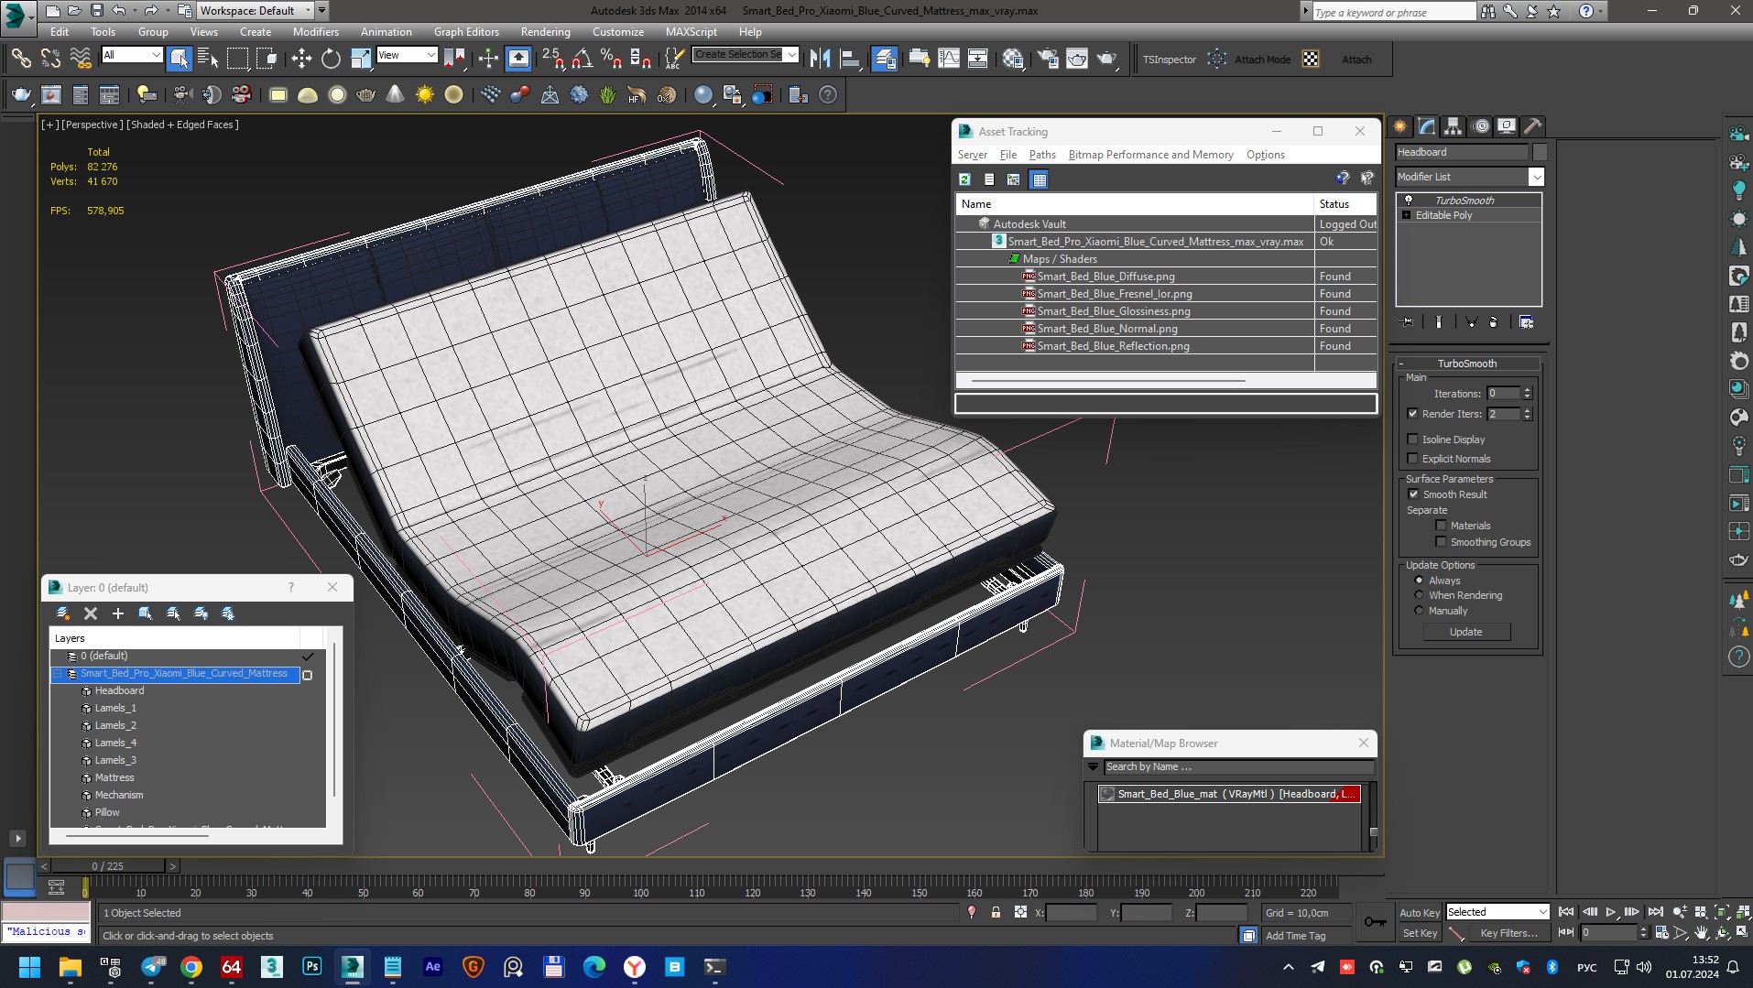Check Separate by Materials option
Screen dimensions: 1753x988
coord(1441,526)
